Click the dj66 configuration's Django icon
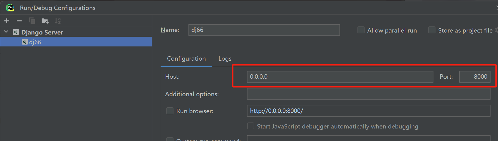Image resolution: width=498 pixels, height=141 pixels. tap(25, 42)
